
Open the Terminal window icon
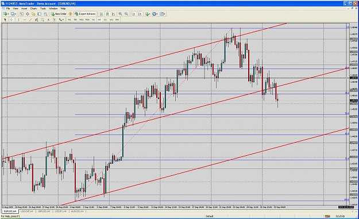point(40,14)
